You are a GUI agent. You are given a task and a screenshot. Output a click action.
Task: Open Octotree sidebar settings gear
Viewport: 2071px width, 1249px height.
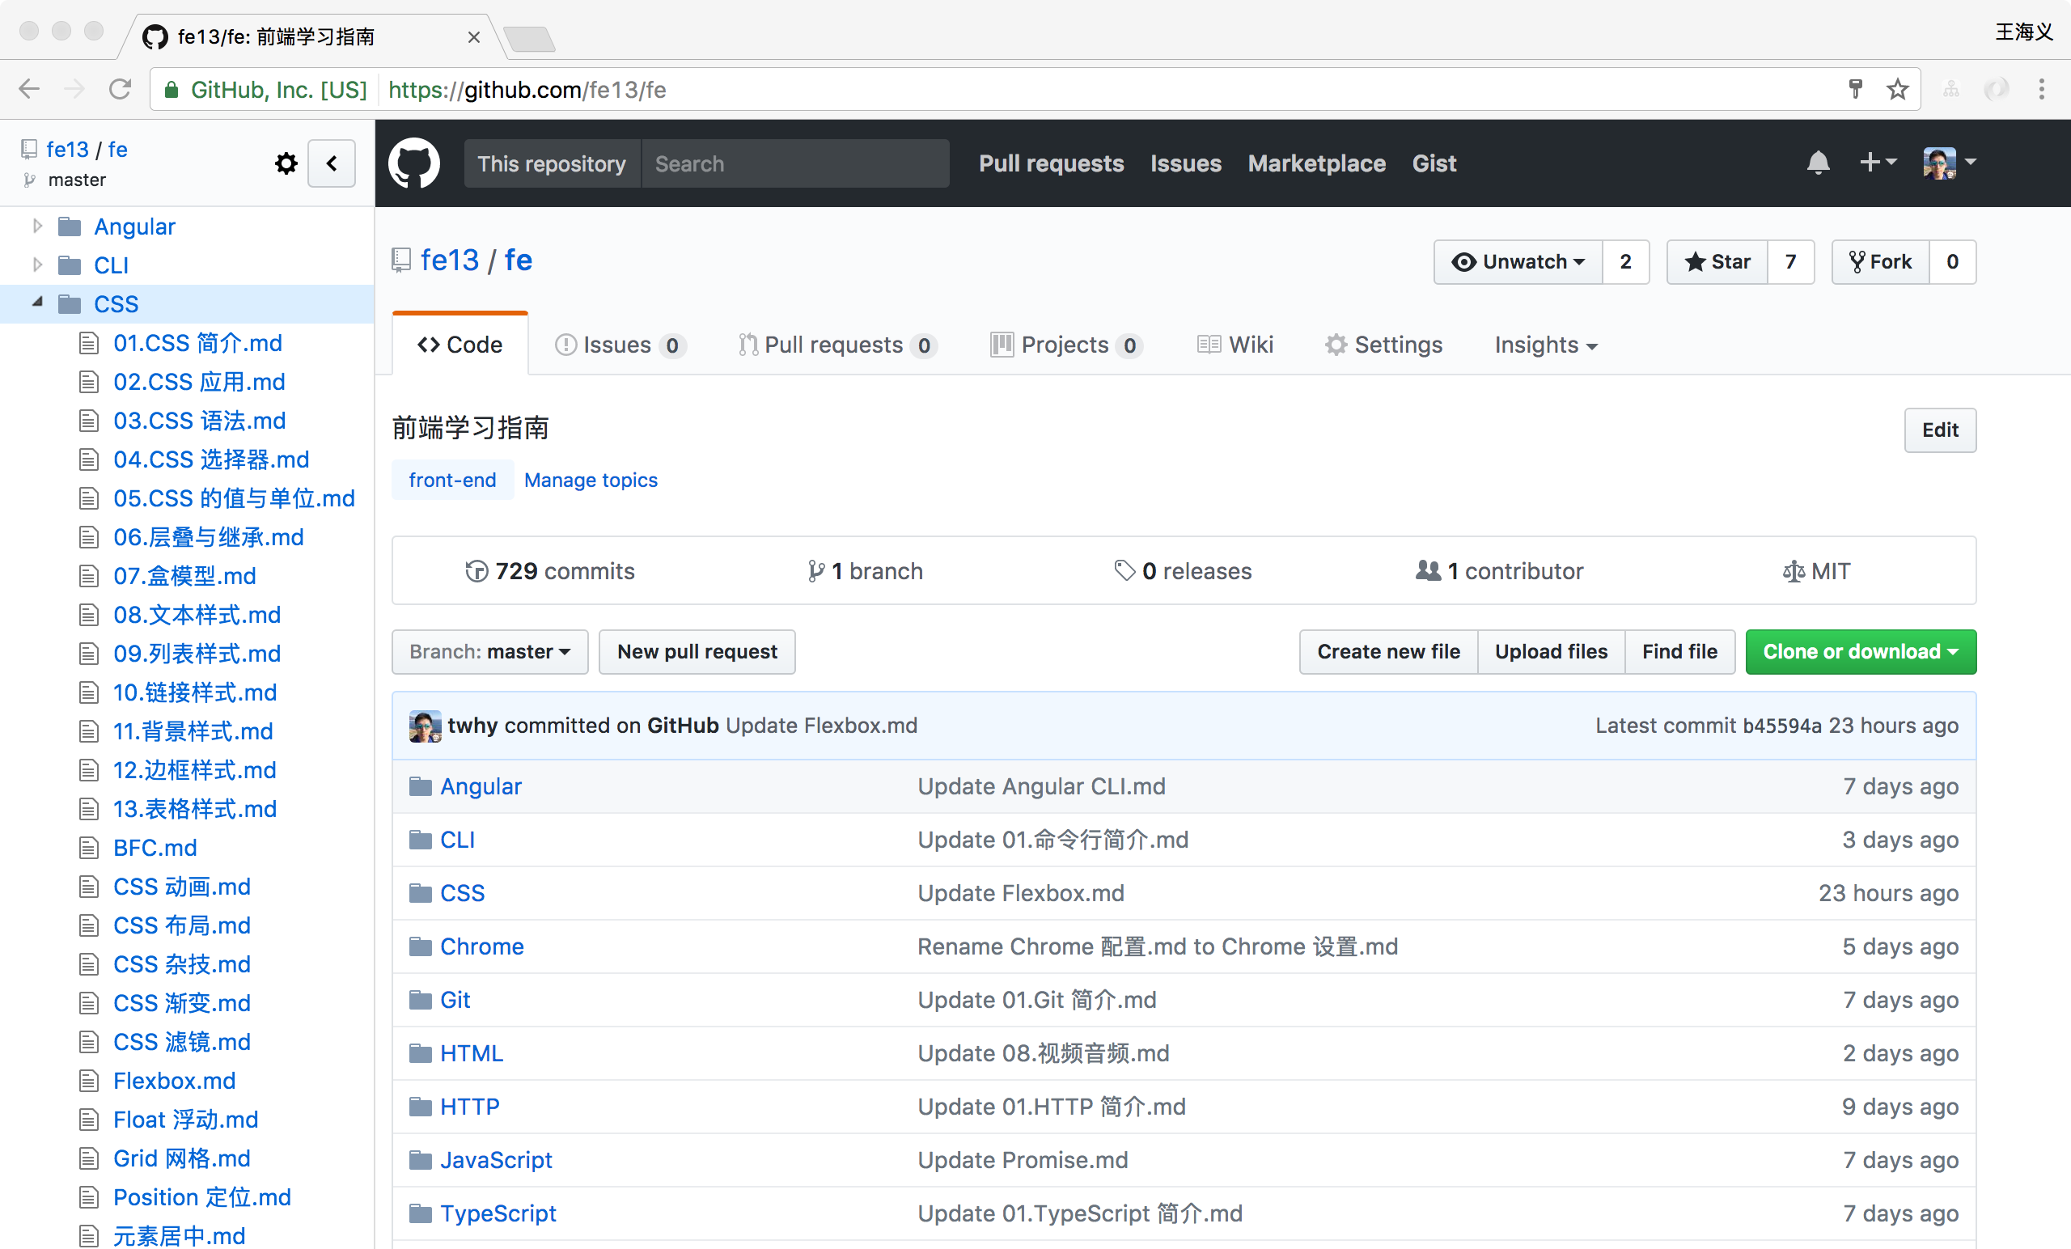pyautogui.click(x=286, y=163)
